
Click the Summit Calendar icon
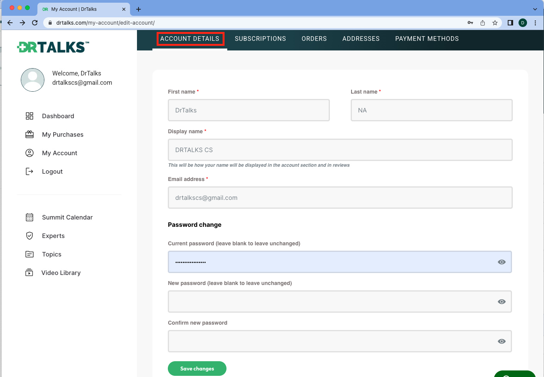29,217
